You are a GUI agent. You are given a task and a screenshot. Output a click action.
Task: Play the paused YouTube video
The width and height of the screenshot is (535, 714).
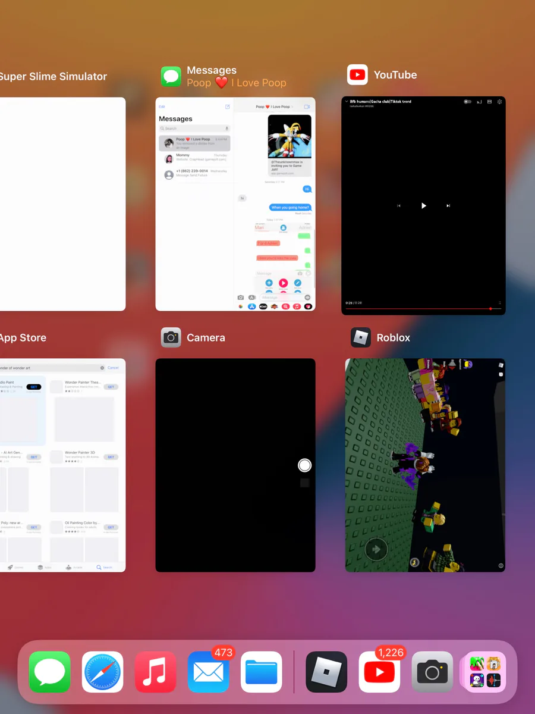pos(424,205)
